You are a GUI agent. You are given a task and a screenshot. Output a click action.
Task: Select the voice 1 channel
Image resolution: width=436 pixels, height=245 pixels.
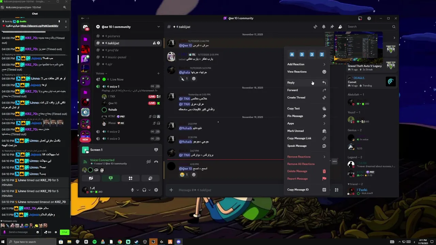pos(128,86)
